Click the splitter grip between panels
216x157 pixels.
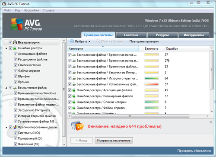pyautogui.click(x=64, y=90)
